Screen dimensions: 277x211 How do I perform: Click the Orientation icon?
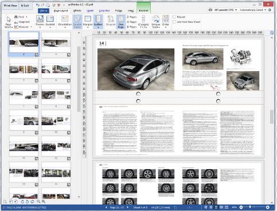tap(65, 19)
